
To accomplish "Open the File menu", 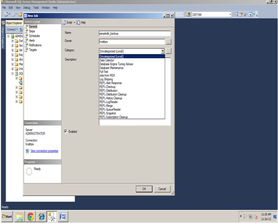I will point(4,8).
